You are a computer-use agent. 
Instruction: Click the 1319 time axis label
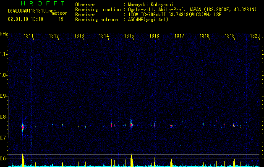coord(230,35)
